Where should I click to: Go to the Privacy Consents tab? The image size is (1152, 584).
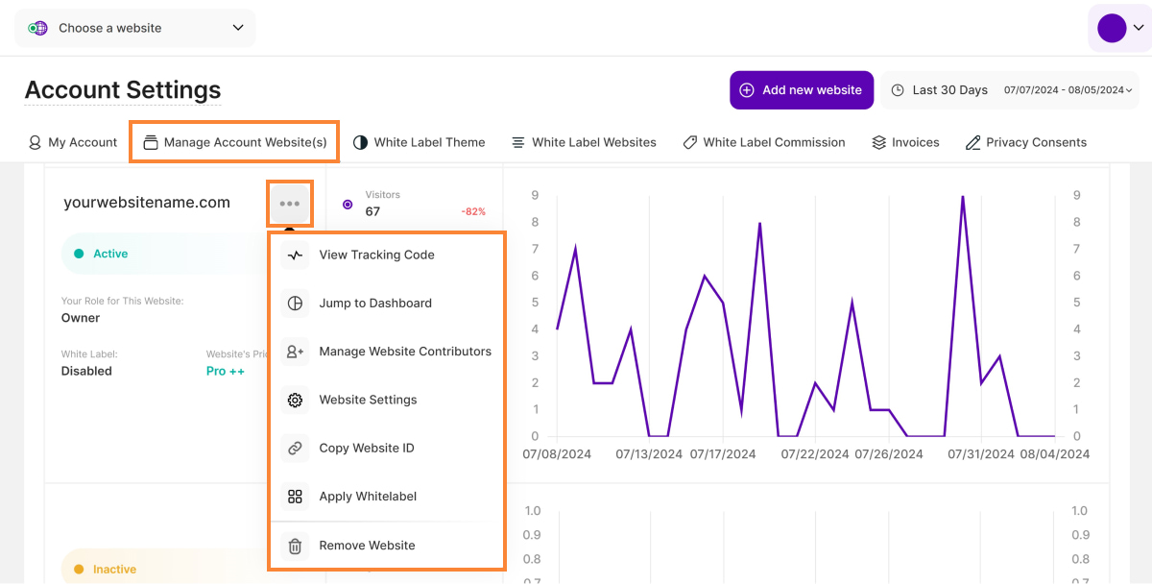[x=1025, y=142]
